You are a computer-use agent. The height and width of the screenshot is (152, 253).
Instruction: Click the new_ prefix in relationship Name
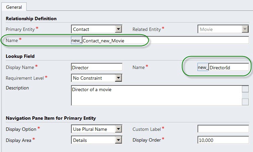pyautogui.click(x=76, y=40)
